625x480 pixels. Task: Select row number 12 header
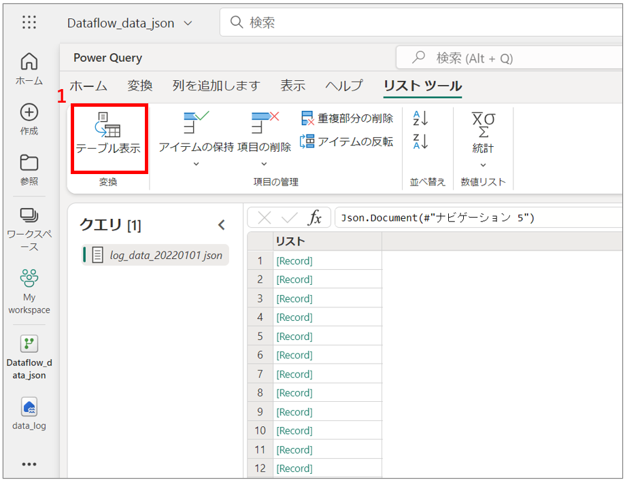click(260, 469)
